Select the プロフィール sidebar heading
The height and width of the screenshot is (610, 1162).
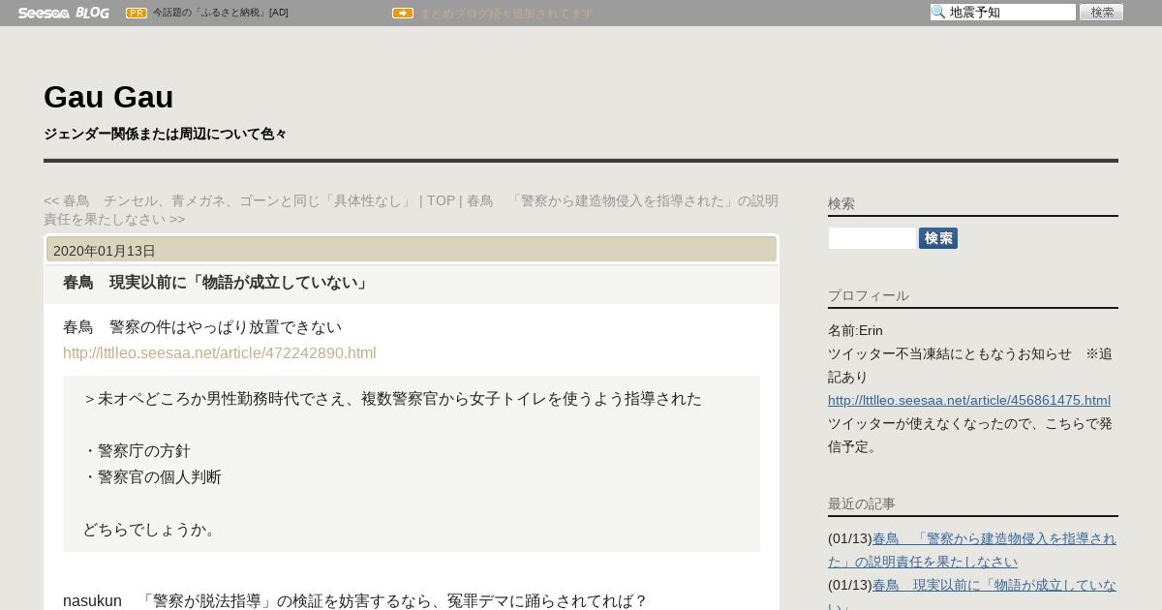(869, 295)
